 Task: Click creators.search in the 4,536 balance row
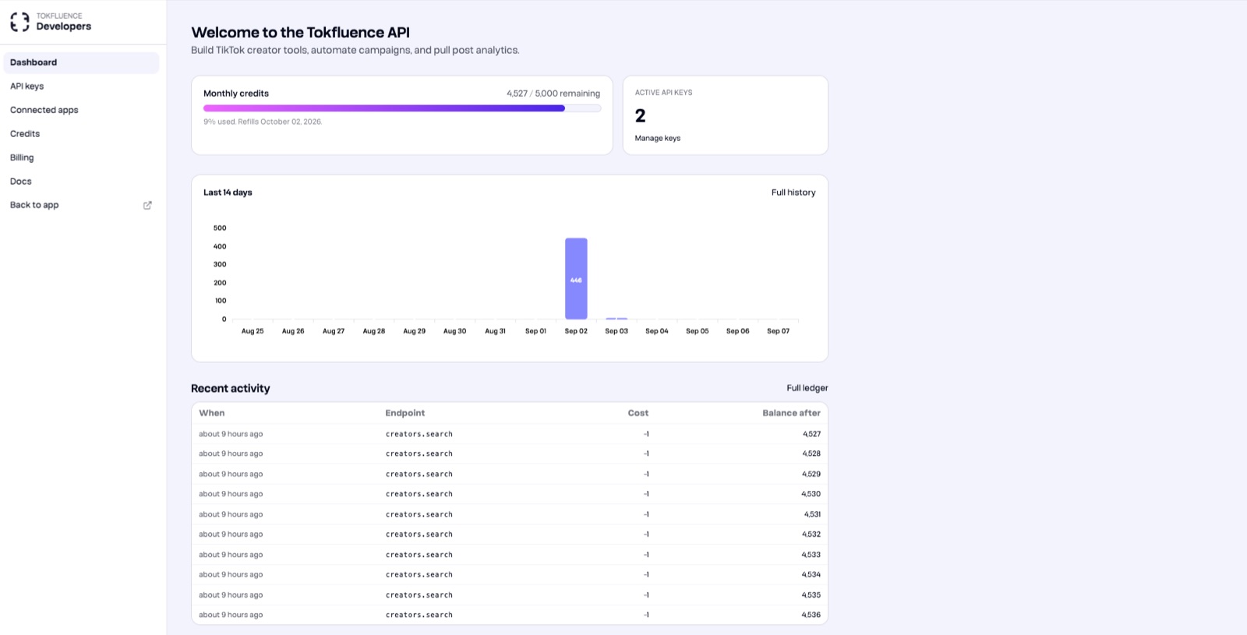(419, 615)
